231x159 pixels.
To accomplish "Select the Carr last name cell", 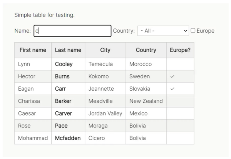I will point(68,89).
